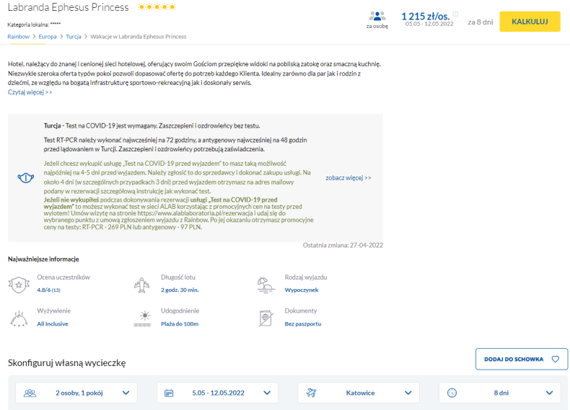Click the heart icon in favorites button
Screen dimensions: 570x410
point(555,359)
